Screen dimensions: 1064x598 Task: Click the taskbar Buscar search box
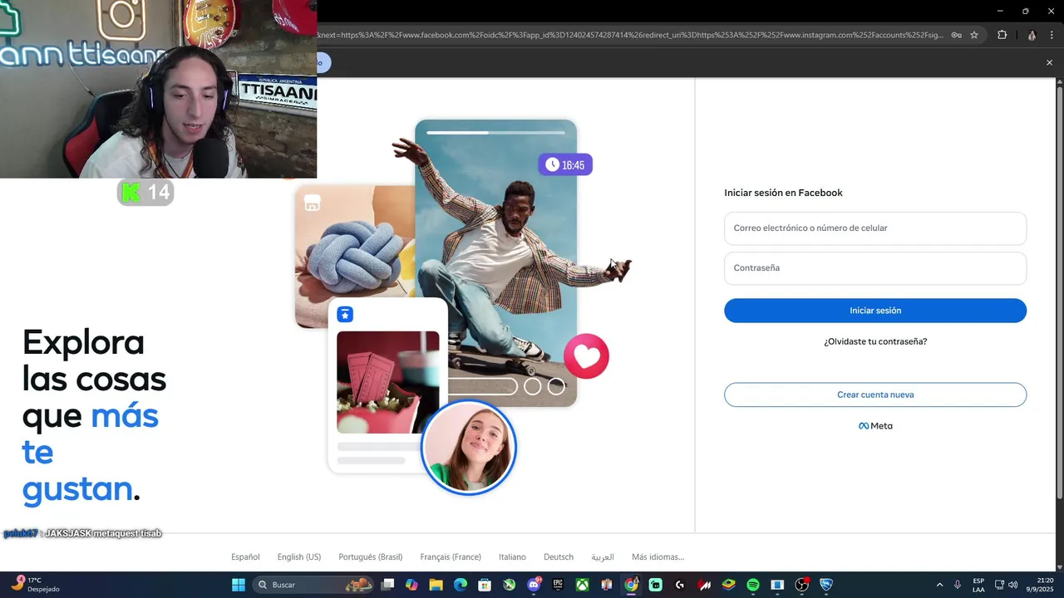(x=314, y=585)
